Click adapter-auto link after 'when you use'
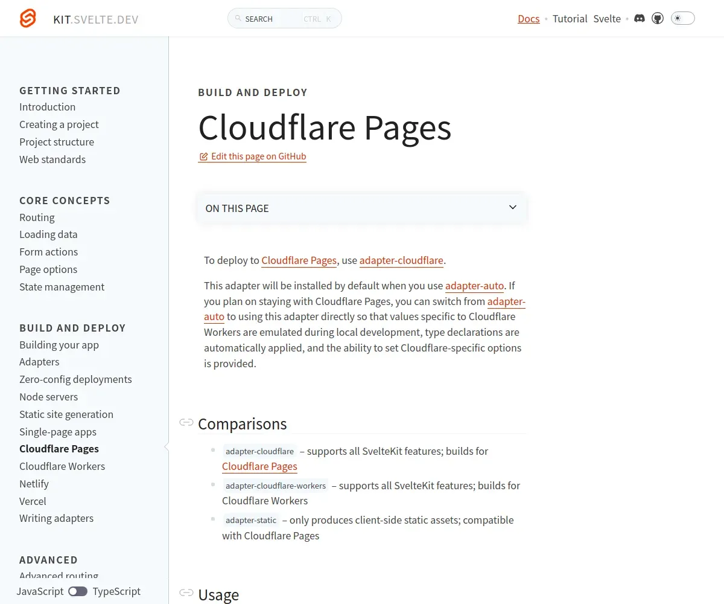The width and height of the screenshot is (724, 604). coord(474,286)
